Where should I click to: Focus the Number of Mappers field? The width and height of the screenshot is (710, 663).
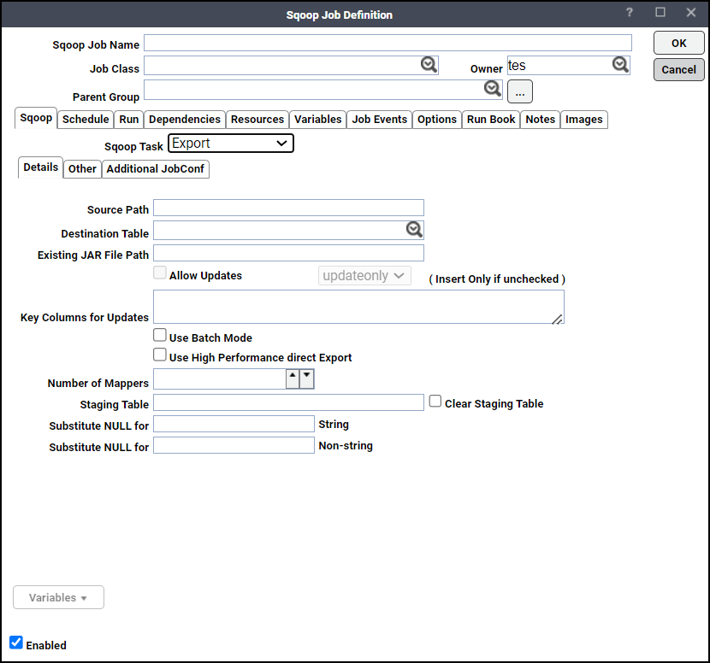click(x=220, y=378)
